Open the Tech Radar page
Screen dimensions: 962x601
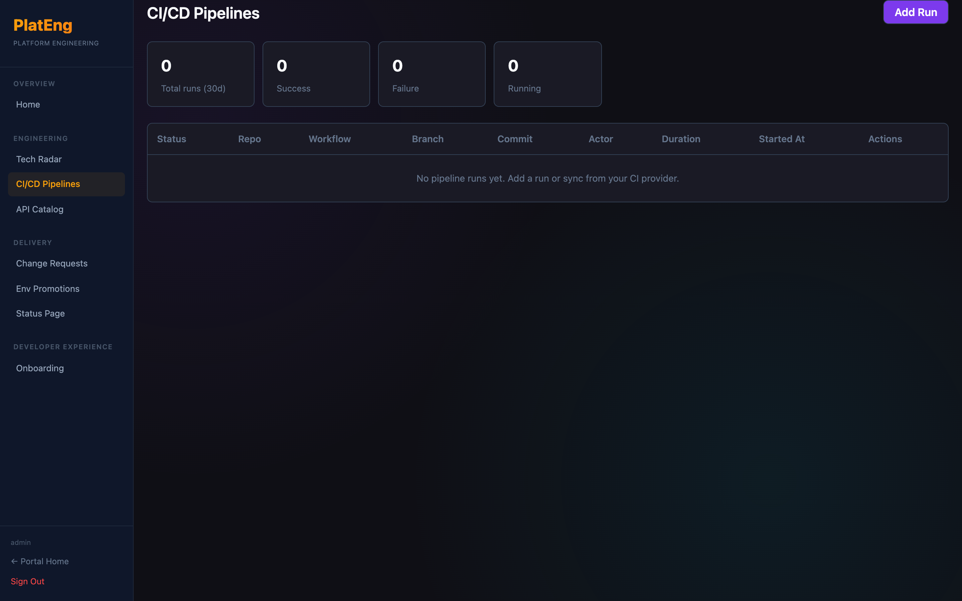tap(38, 159)
